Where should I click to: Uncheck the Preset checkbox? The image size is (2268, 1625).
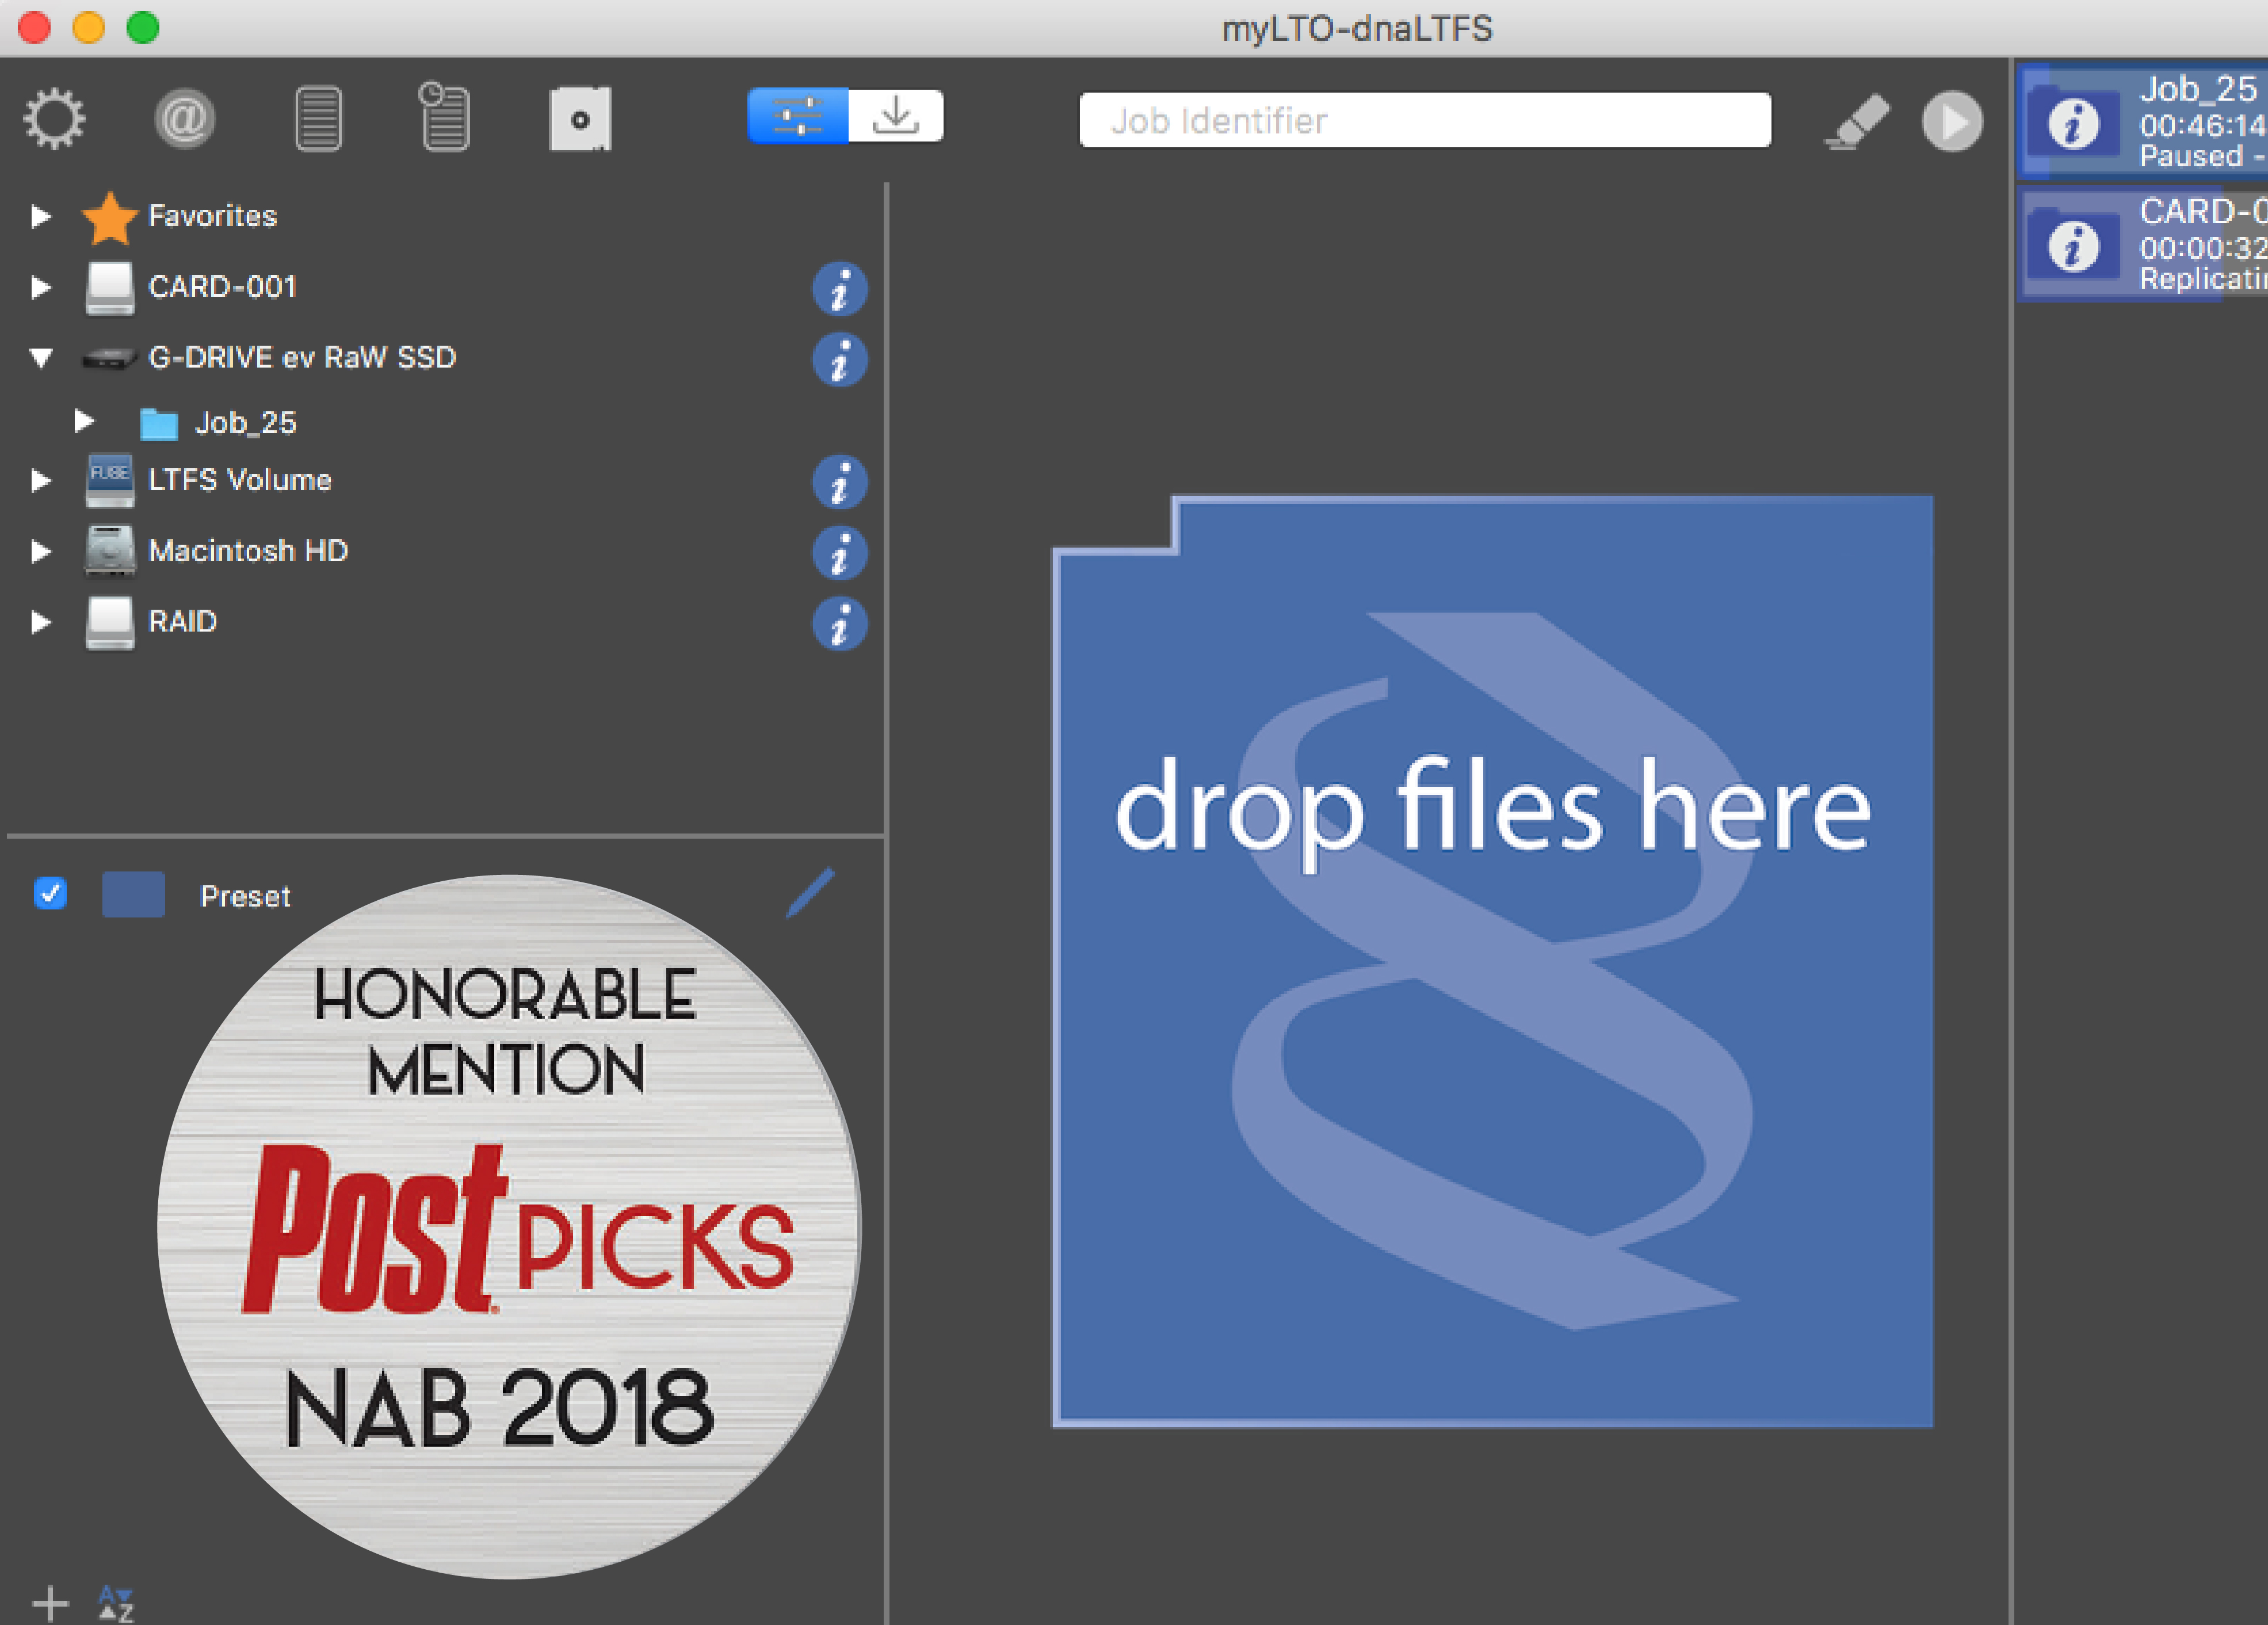(x=50, y=893)
